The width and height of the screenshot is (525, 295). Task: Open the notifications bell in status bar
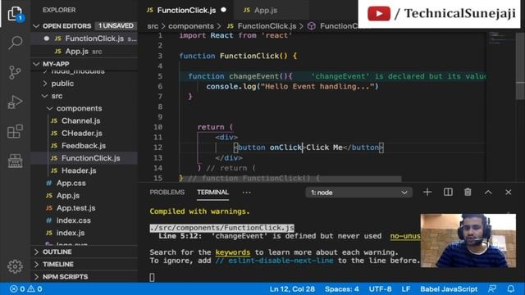(x=510, y=288)
